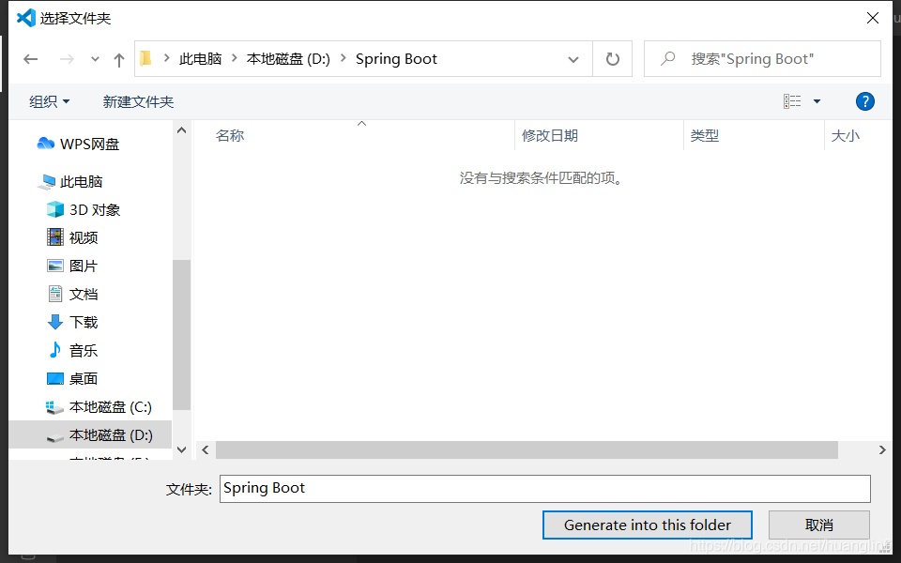Viewport: 901px width, 563px height.
Task: Click the search magnifier icon
Action: click(x=667, y=58)
